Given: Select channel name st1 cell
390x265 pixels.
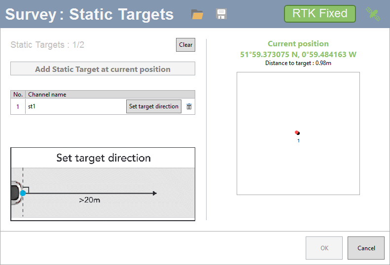Looking at the screenshot, I should pos(76,106).
